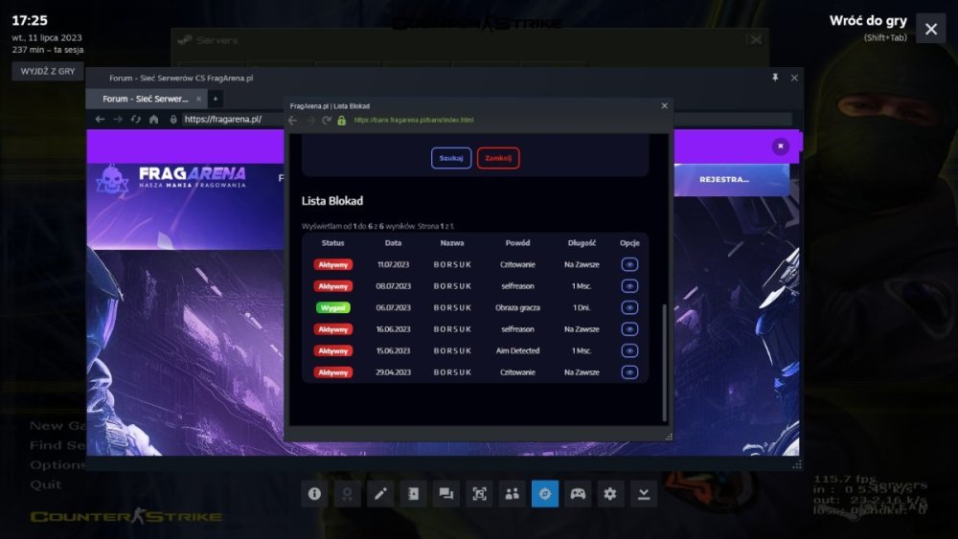View details of the 11.07.2023 ban

click(x=629, y=264)
